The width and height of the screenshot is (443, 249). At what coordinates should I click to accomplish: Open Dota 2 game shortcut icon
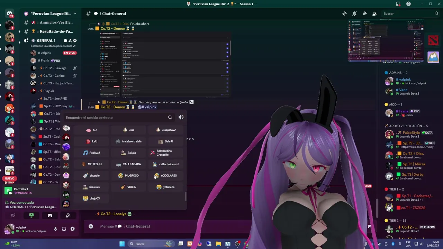(x=433, y=40)
